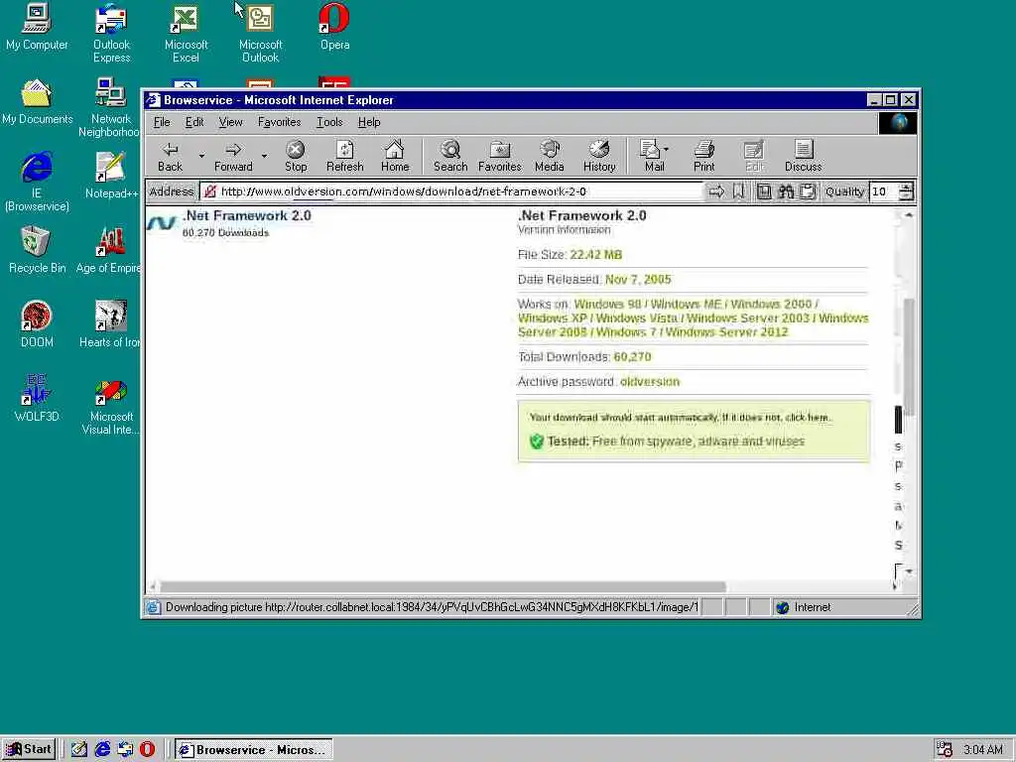Click the Mail toolbar icon
1016x762 pixels.
(651, 156)
